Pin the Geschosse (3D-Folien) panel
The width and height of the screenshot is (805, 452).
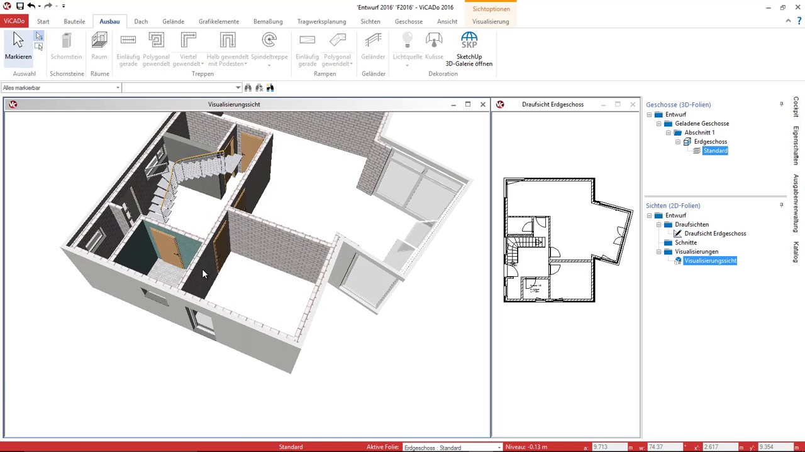click(782, 105)
